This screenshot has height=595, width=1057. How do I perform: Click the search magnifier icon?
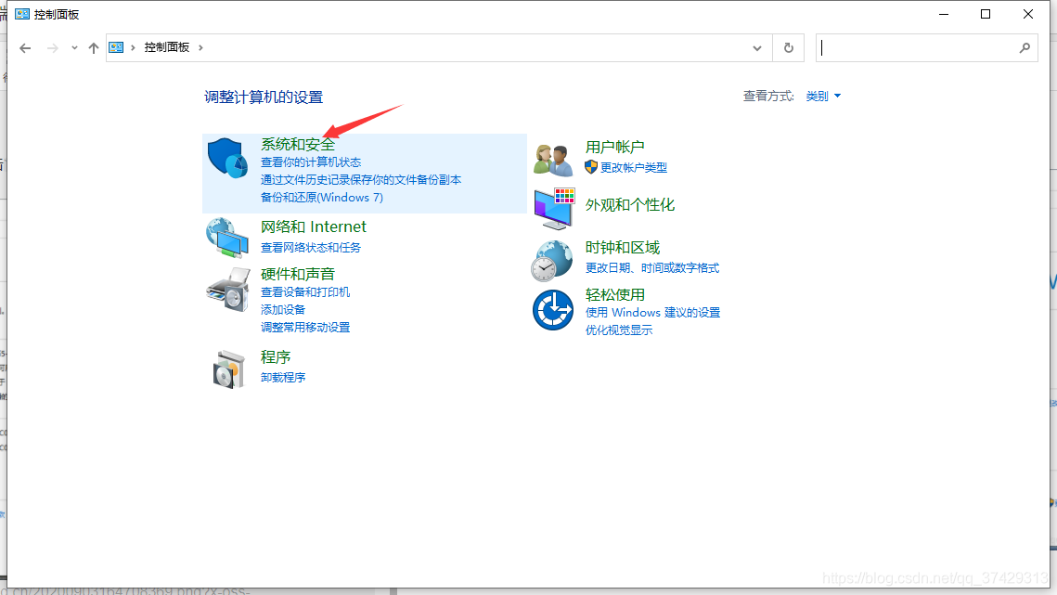[x=1025, y=48]
